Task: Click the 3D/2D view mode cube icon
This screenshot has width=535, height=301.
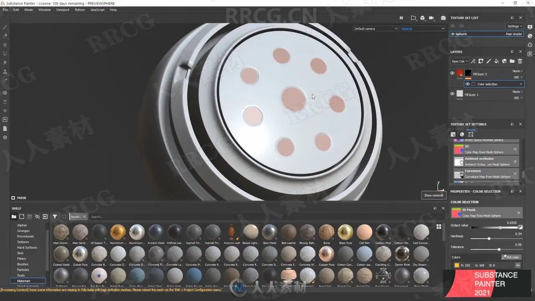Action: click(x=423, y=18)
